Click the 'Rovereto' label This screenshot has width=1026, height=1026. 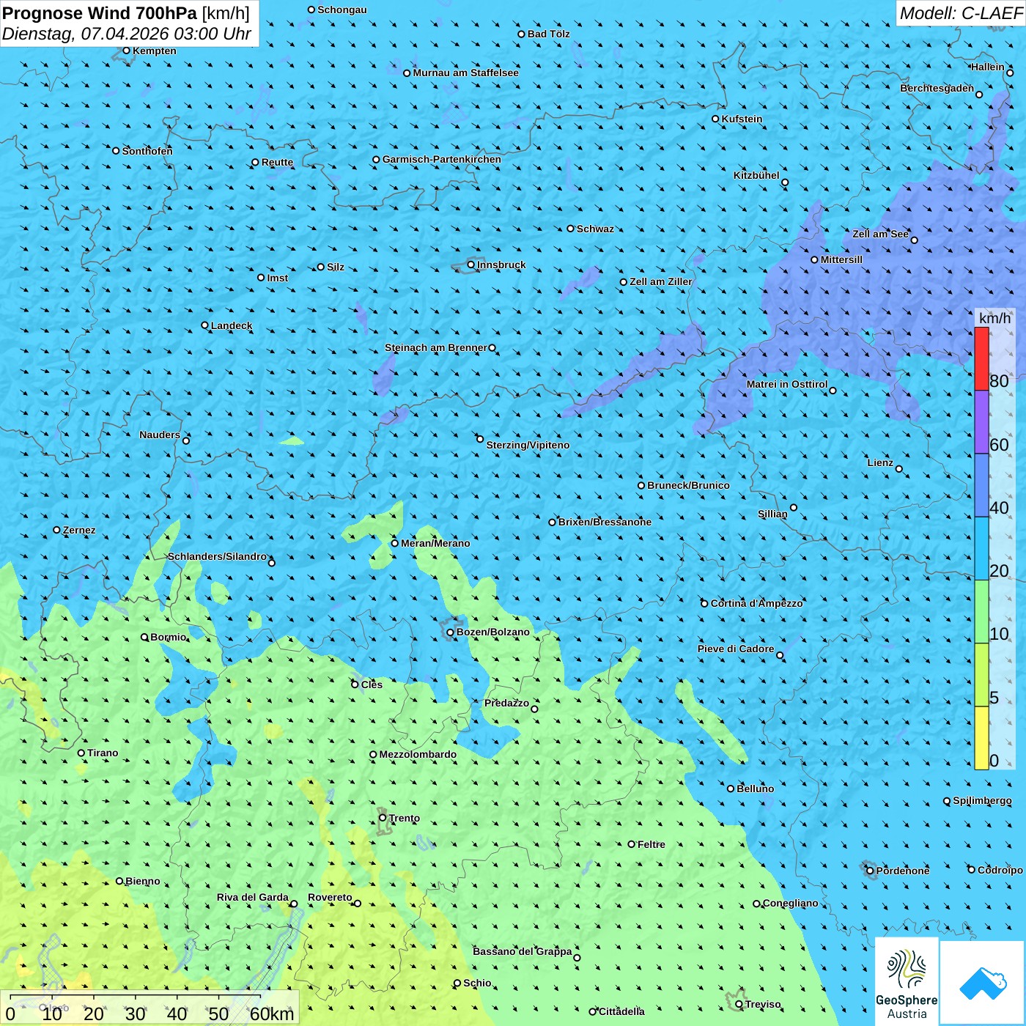pyautogui.click(x=330, y=897)
